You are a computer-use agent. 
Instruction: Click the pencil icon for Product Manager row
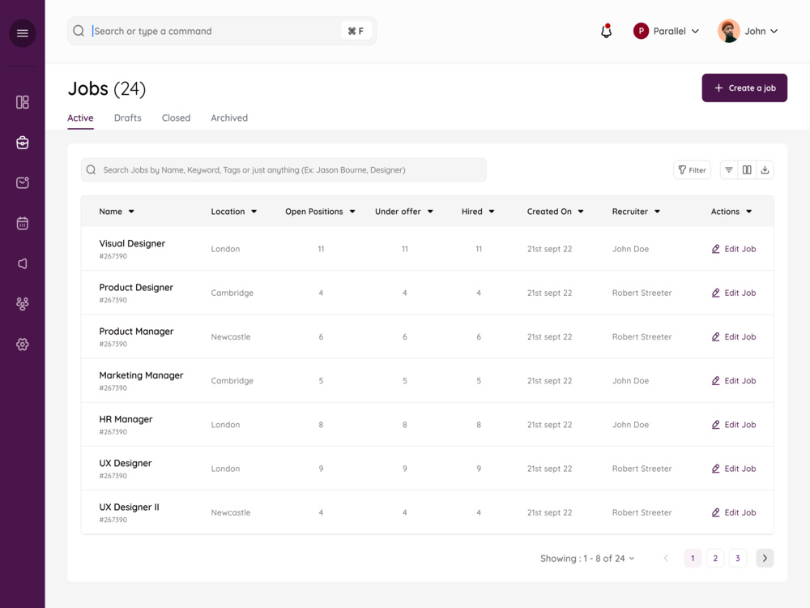(x=715, y=336)
